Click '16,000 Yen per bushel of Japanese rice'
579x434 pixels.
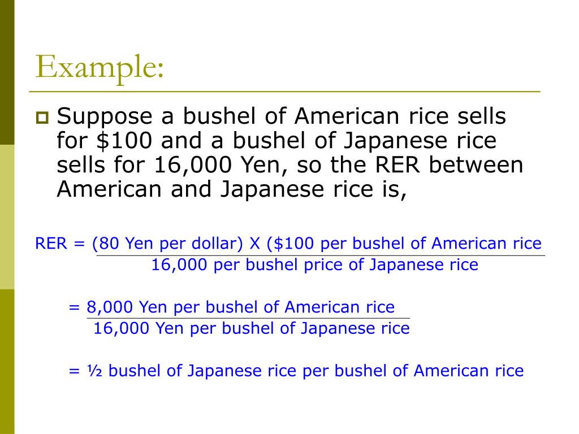252,328
